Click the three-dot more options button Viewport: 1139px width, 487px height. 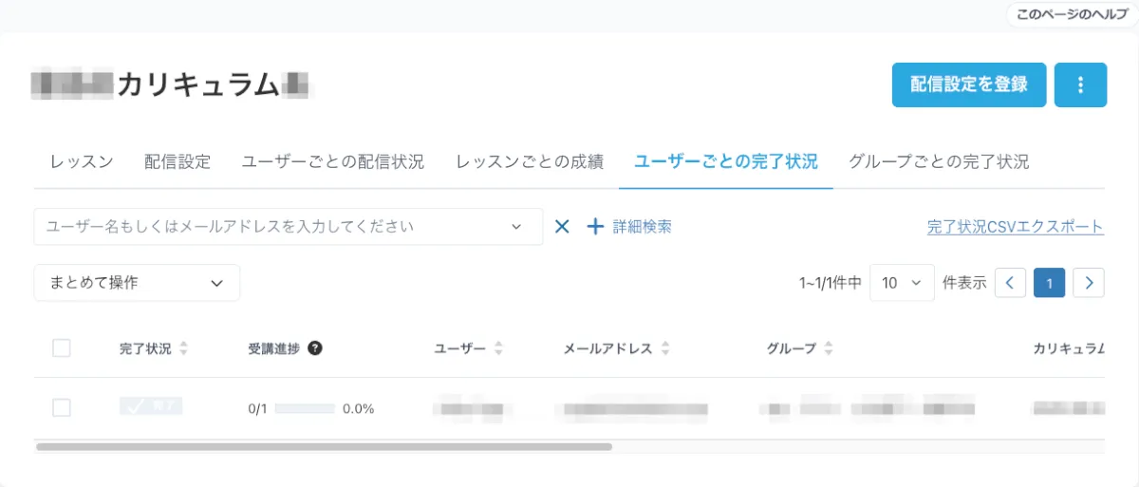click(x=1080, y=84)
